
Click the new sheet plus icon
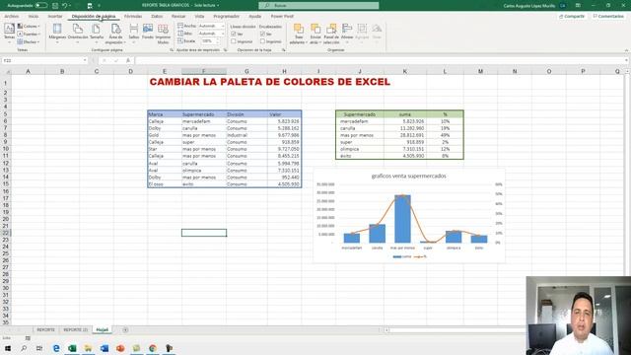click(x=125, y=330)
